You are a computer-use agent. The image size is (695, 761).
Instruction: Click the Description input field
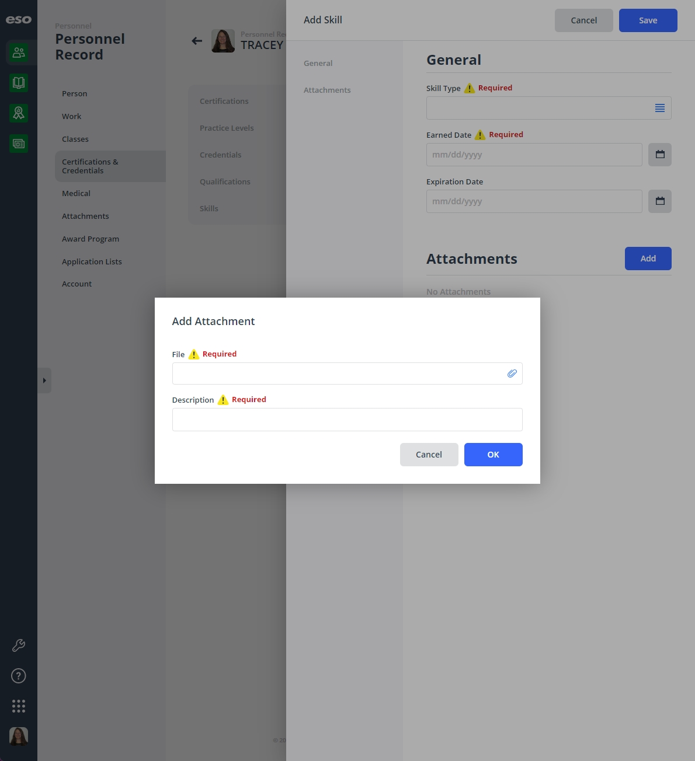[347, 420]
